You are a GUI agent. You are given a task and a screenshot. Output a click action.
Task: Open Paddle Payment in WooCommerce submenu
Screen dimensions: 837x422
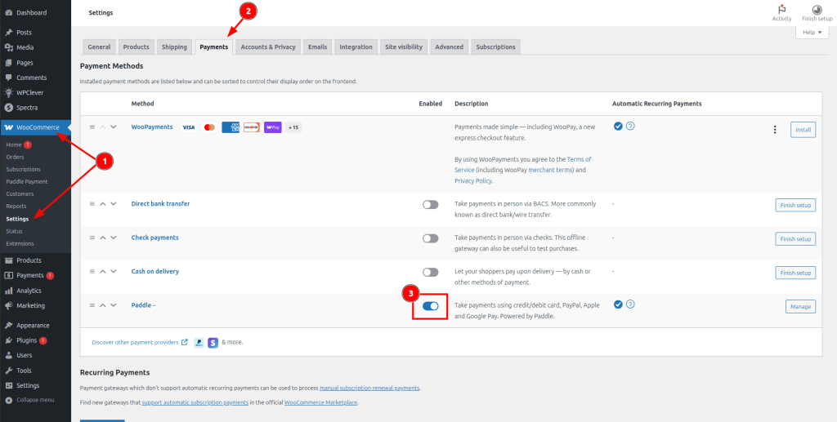tap(27, 182)
